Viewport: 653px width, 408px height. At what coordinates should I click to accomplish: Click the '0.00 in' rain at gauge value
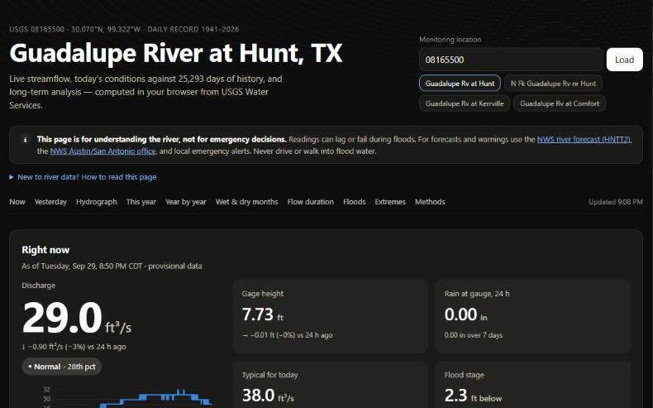click(x=465, y=314)
